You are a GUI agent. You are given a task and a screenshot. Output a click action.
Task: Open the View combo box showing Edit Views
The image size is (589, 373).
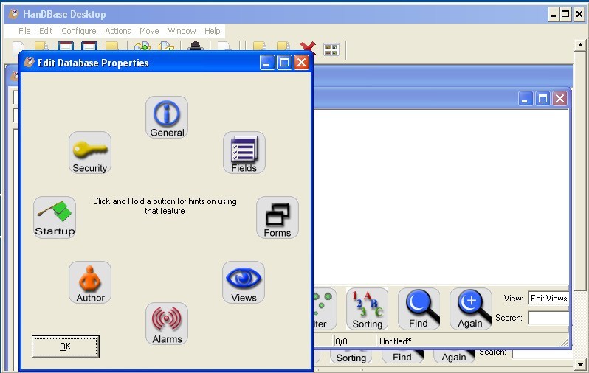click(x=549, y=299)
